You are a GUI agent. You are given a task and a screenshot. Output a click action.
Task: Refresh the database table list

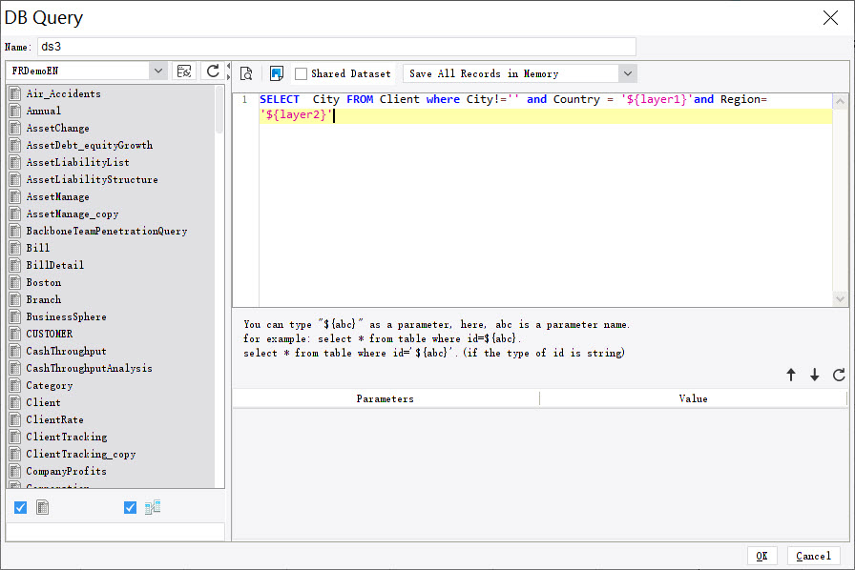click(212, 70)
